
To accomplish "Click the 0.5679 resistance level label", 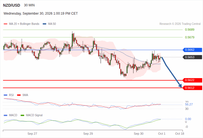I will [x=190, y=38].
